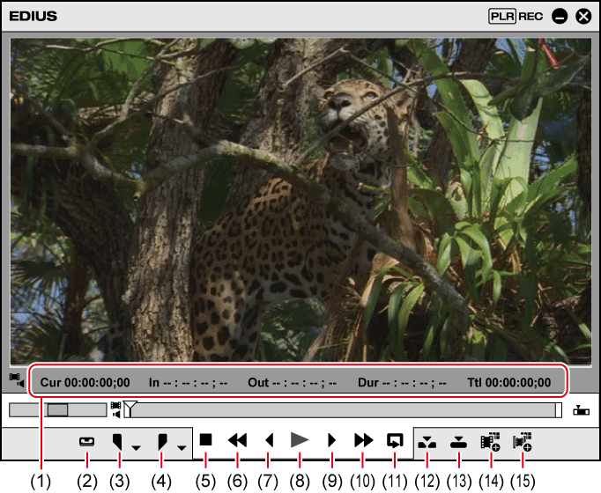Screen dimensions: 601x493
Task: Open the Set In dropdown arrow
Action: pyautogui.click(x=136, y=447)
